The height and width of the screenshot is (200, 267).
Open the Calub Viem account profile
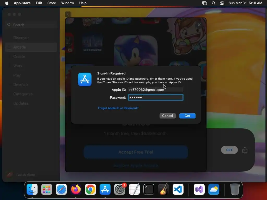[21, 175]
